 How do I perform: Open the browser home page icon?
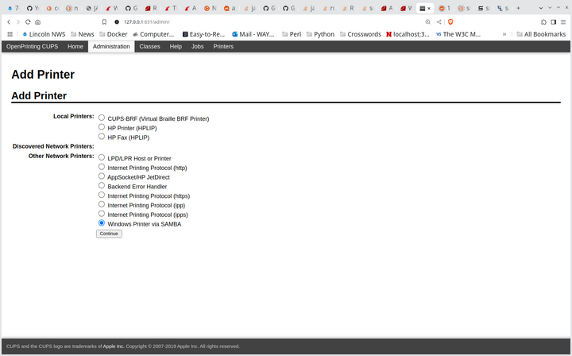[x=37, y=22]
